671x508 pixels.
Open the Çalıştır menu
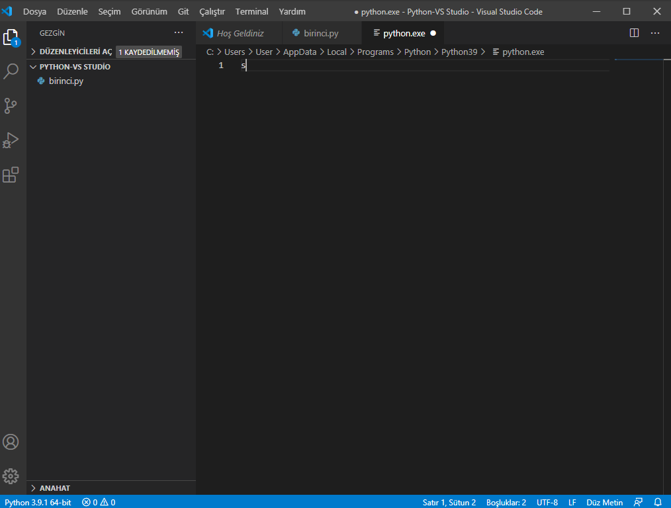(212, 11)
